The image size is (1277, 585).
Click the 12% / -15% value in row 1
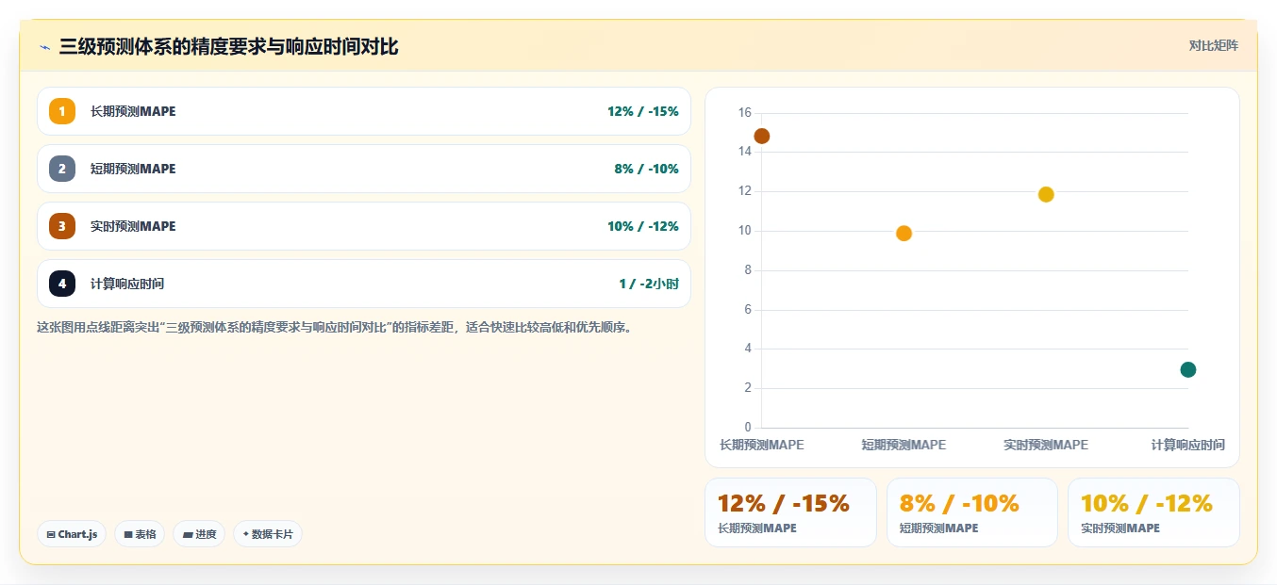click(642, 111)
